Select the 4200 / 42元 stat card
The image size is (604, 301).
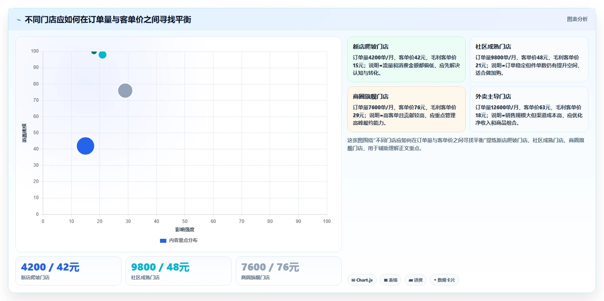click(69, 271)
